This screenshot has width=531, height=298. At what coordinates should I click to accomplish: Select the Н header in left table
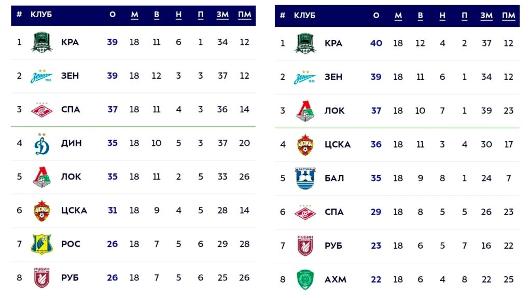coord(178,14)
